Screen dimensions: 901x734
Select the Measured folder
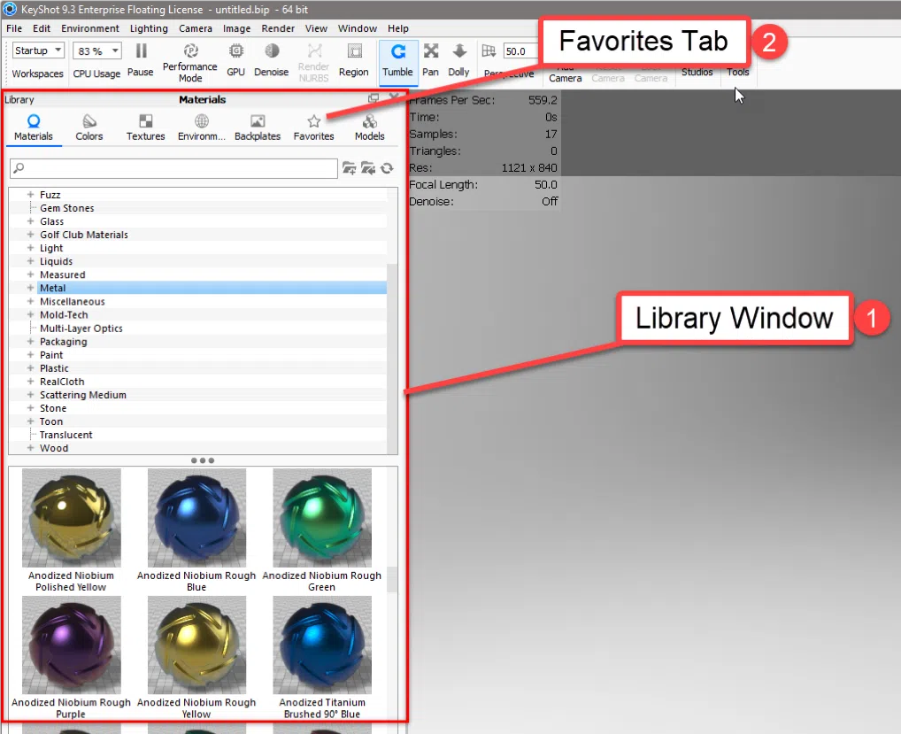(x=62, y=274)
